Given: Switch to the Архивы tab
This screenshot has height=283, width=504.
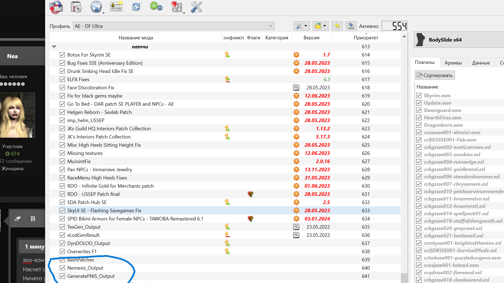Looking at the screenshot, I should (453, 63).
